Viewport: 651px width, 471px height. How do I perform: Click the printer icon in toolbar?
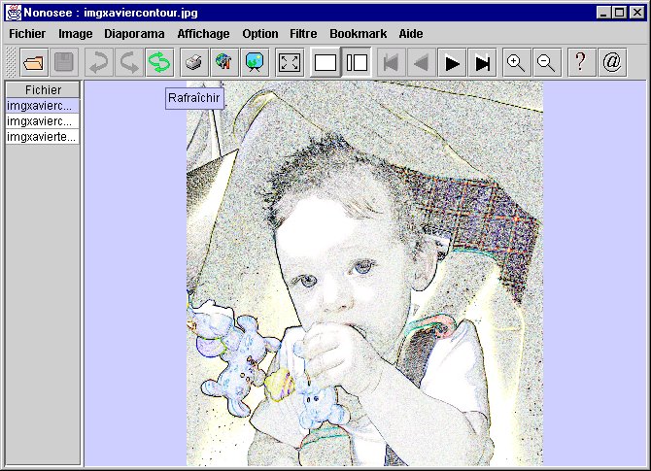pos(194,63)
